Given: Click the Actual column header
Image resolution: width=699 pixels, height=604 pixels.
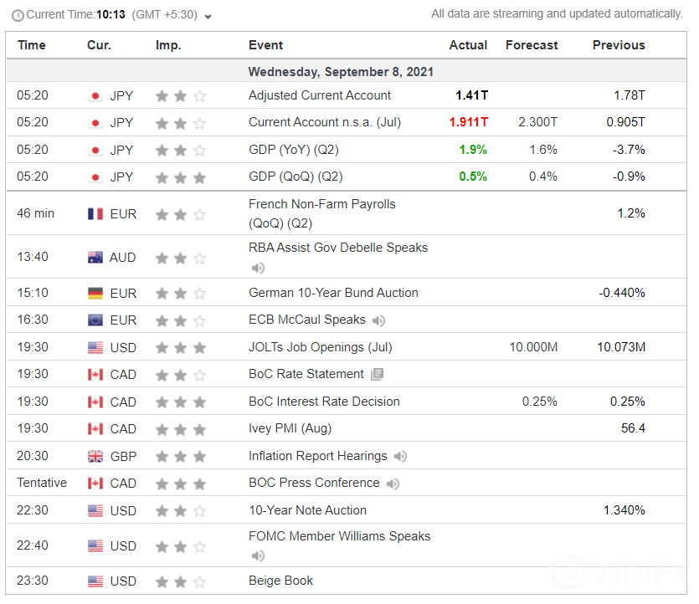Looking at the screenshot, I should tap(468, 45).
